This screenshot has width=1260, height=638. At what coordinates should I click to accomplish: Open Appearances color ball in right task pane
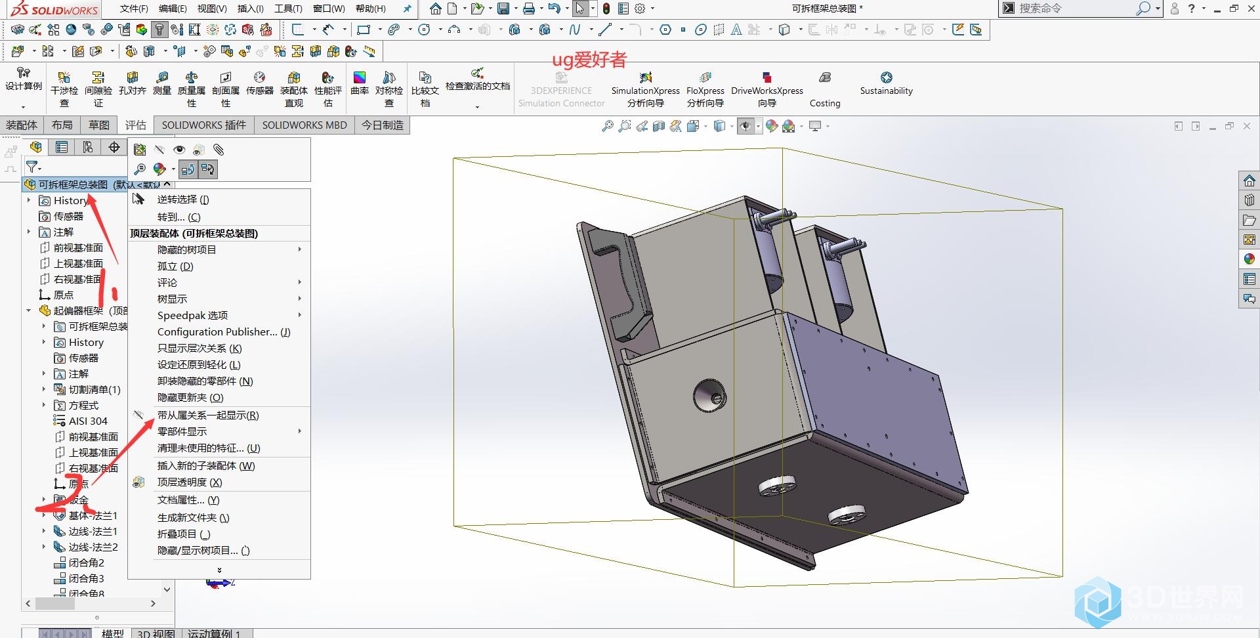point(1249,259)
